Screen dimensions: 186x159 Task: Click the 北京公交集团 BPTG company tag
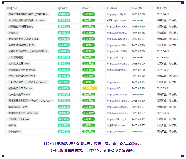[x=19, y=94]
